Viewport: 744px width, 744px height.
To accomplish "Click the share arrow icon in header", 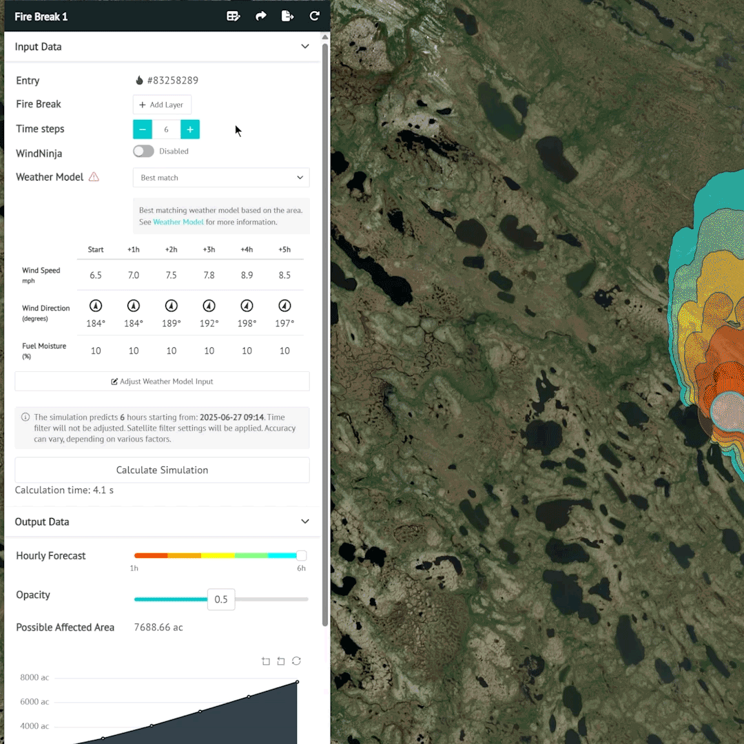I will (260, 16).
